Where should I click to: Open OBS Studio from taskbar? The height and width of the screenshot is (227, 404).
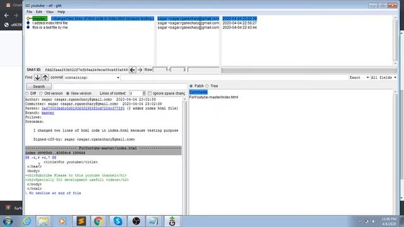(136, 221)
